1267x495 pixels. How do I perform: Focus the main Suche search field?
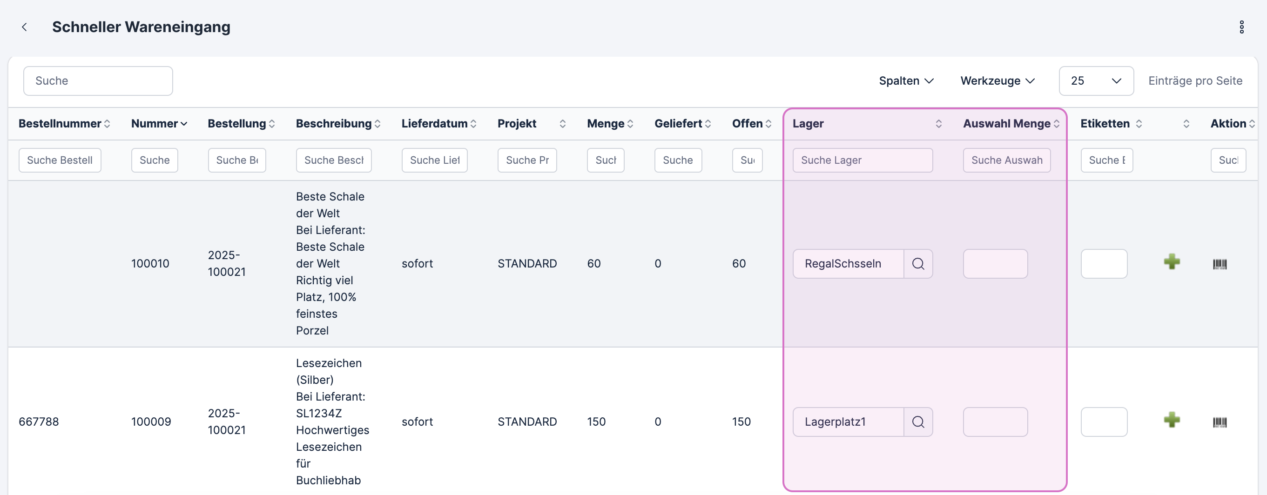(98, 81)
